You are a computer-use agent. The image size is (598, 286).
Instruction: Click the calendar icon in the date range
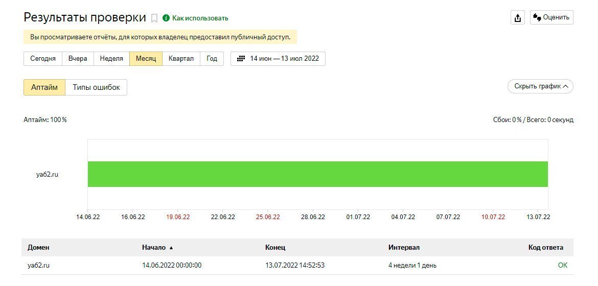(241, 59)
